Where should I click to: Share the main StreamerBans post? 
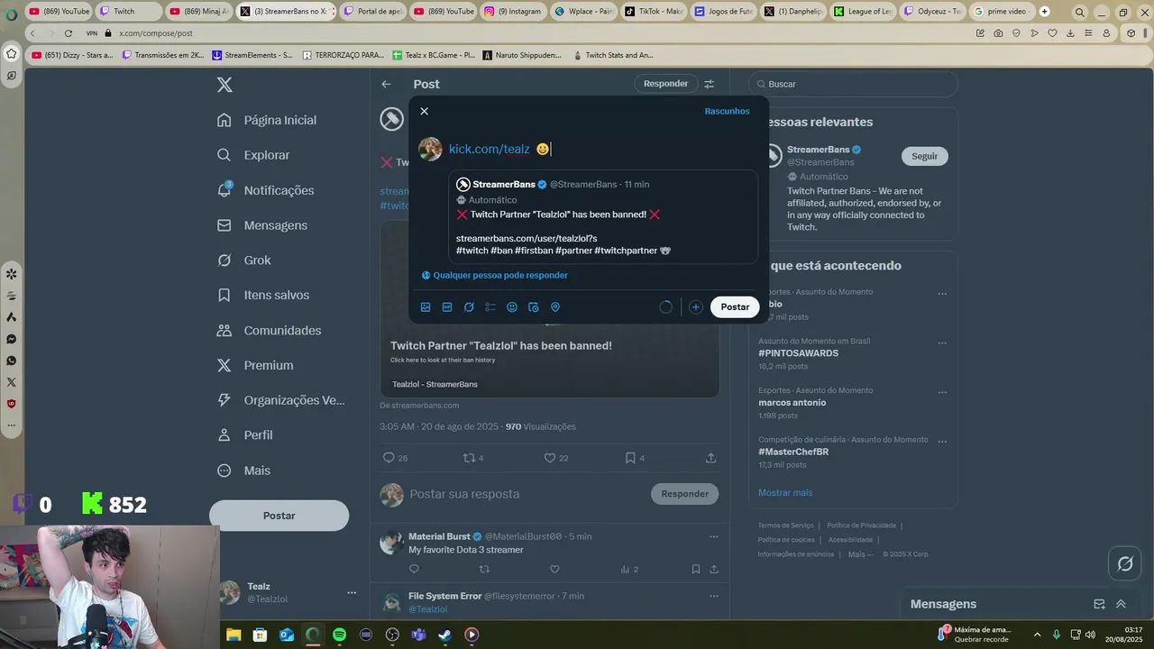pos(710,458)
